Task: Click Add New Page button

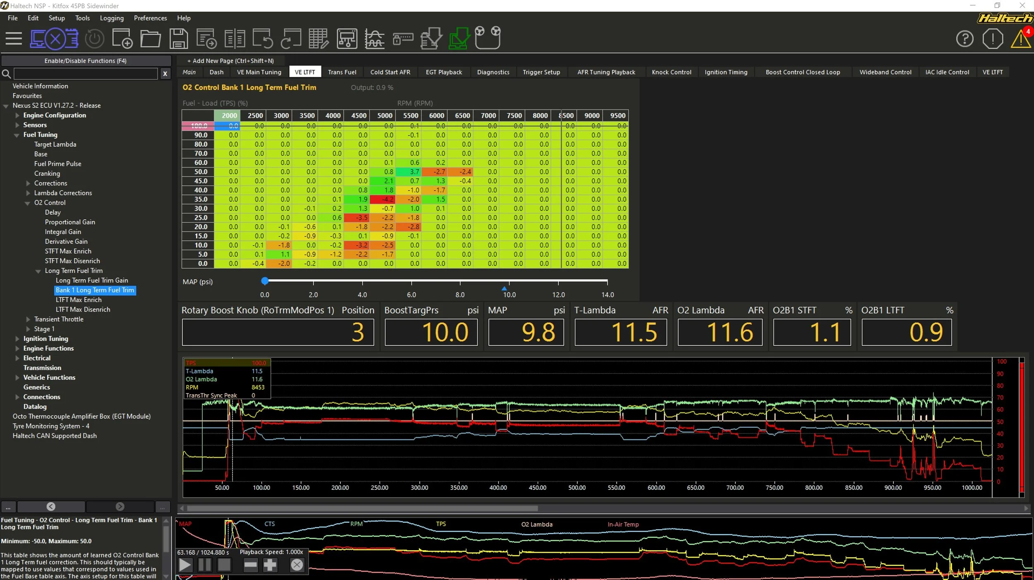Action: pos(230,61)
